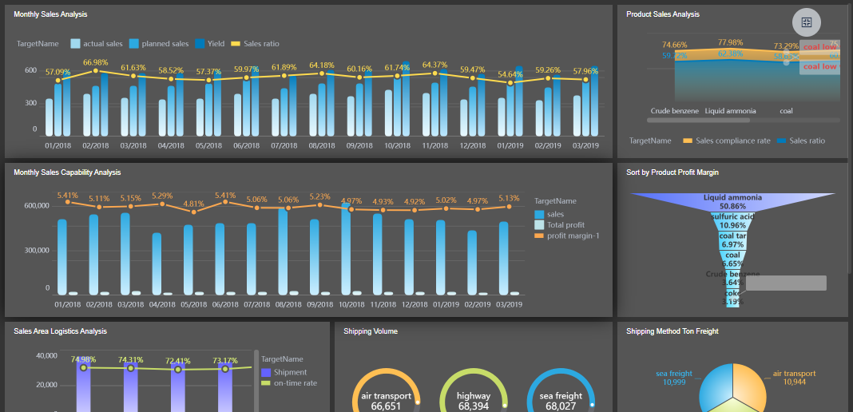Click the 74.98% on-time rate point
This screenshot has height=412, width=853.
[83, 367]
